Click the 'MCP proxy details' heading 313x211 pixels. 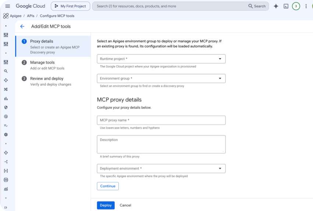point(119,100)
